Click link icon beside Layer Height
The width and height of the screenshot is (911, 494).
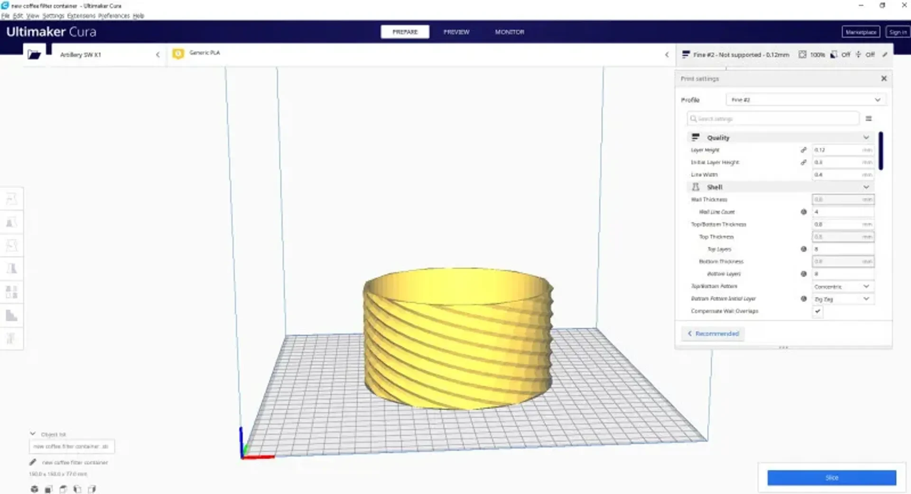804,150
